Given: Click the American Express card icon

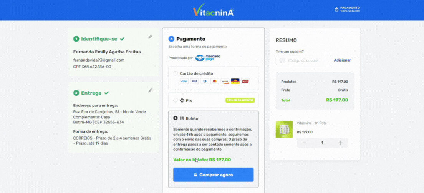Looking at the screenshot, I should tap(184, 81).
